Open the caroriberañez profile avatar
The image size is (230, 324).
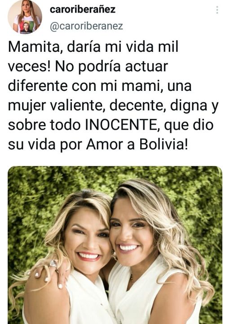click(25, 17)
